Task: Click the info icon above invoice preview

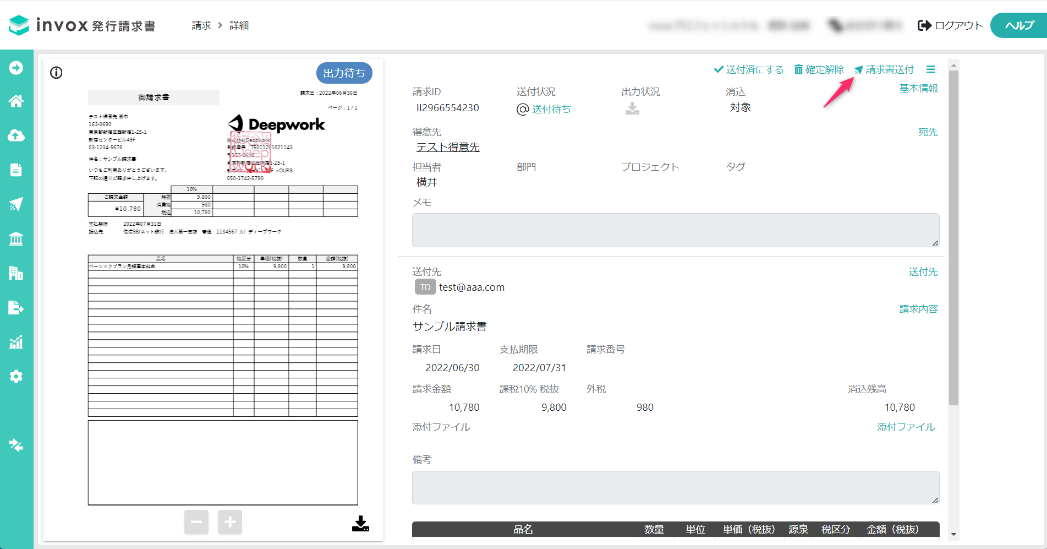Action: 56,73
